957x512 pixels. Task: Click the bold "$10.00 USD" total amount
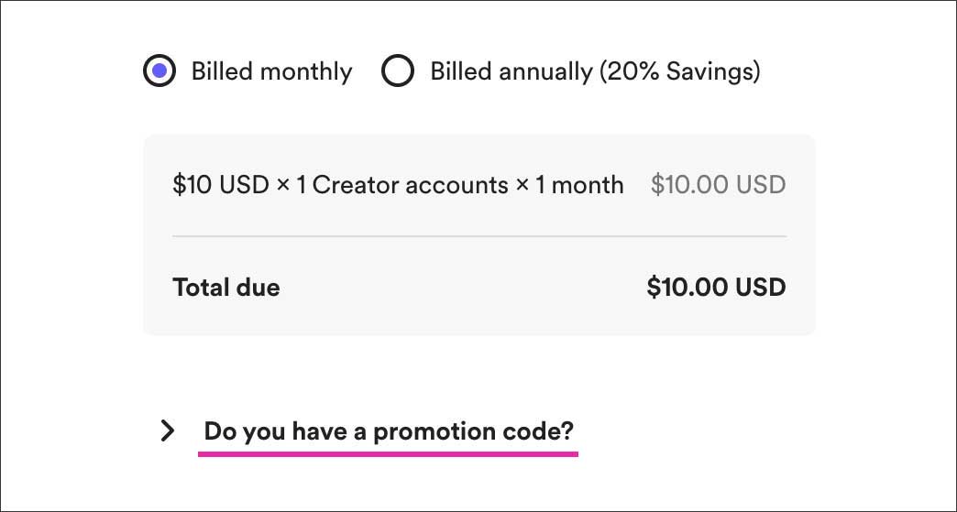coord(716,288)
